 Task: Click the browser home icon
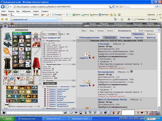pyautogui.click(x=115, y=19)
